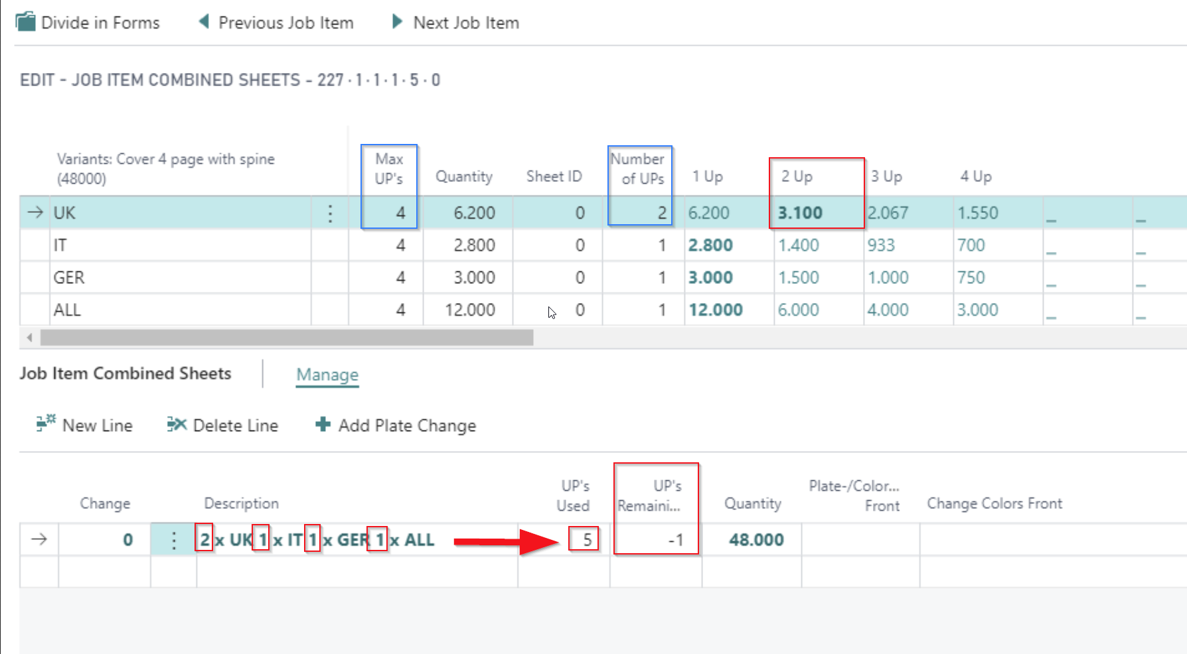Click the 2 Up column header
The image size is (1187, 654).
pos(797,176)
